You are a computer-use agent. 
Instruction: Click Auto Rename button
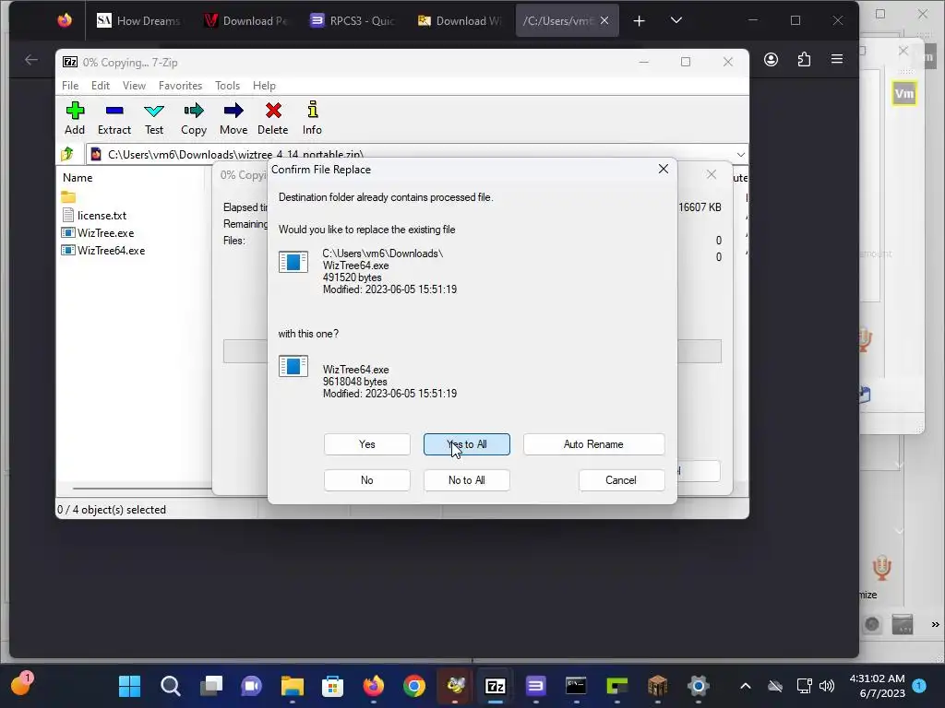[x=593, y=444]
